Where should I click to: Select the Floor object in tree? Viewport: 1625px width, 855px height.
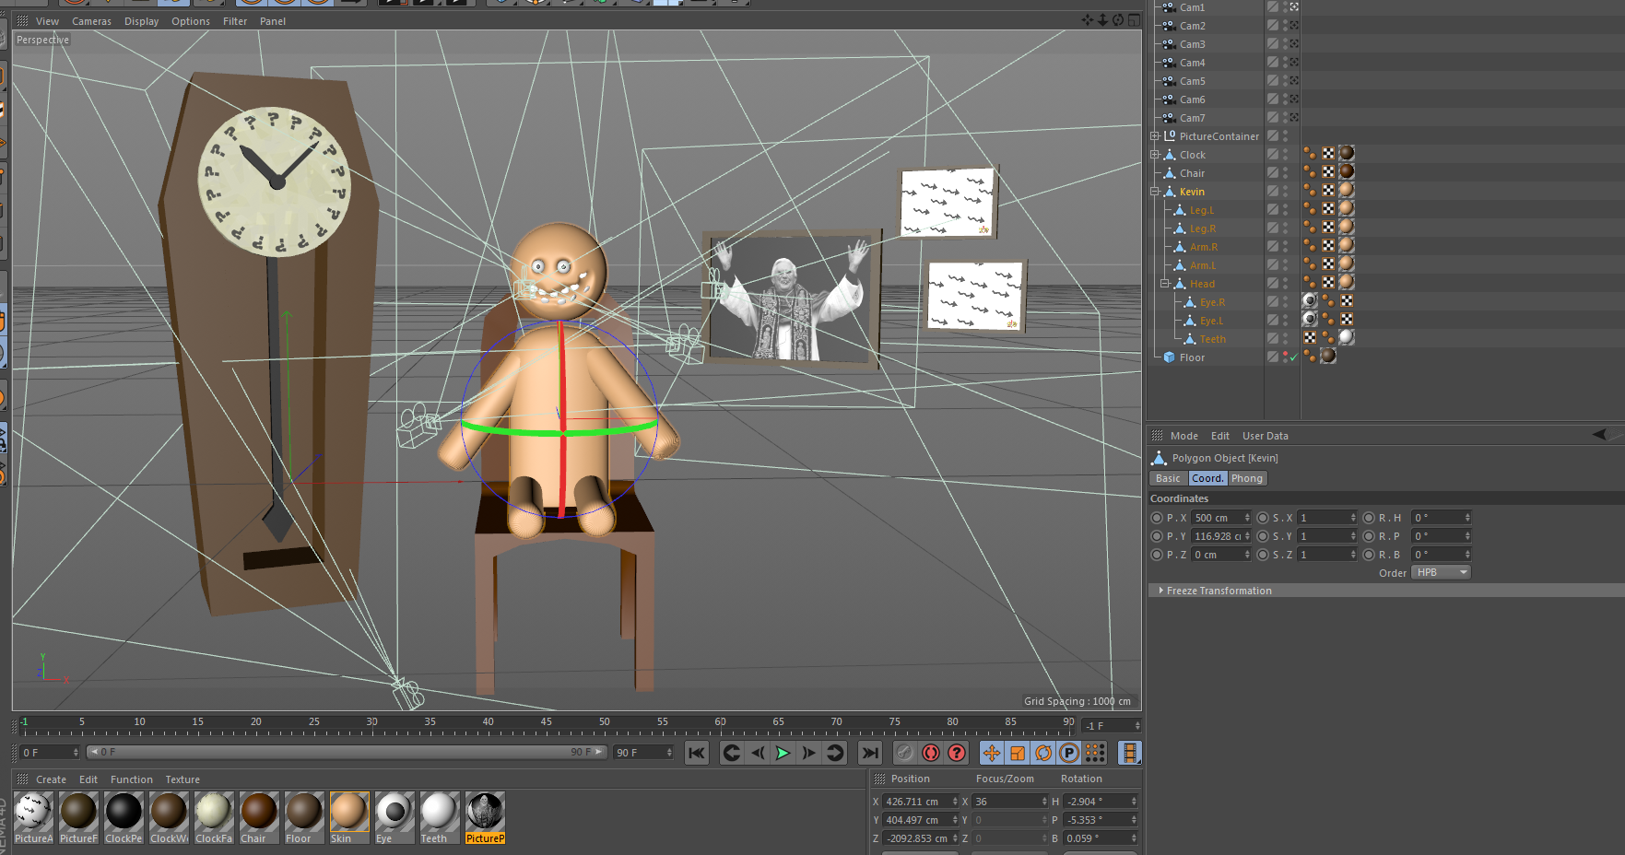(1192, 357)
